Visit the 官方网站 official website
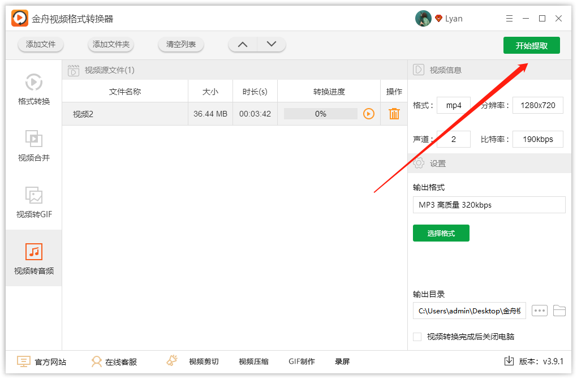The height and width of the screenshot is (379, 577). point(42,361)
